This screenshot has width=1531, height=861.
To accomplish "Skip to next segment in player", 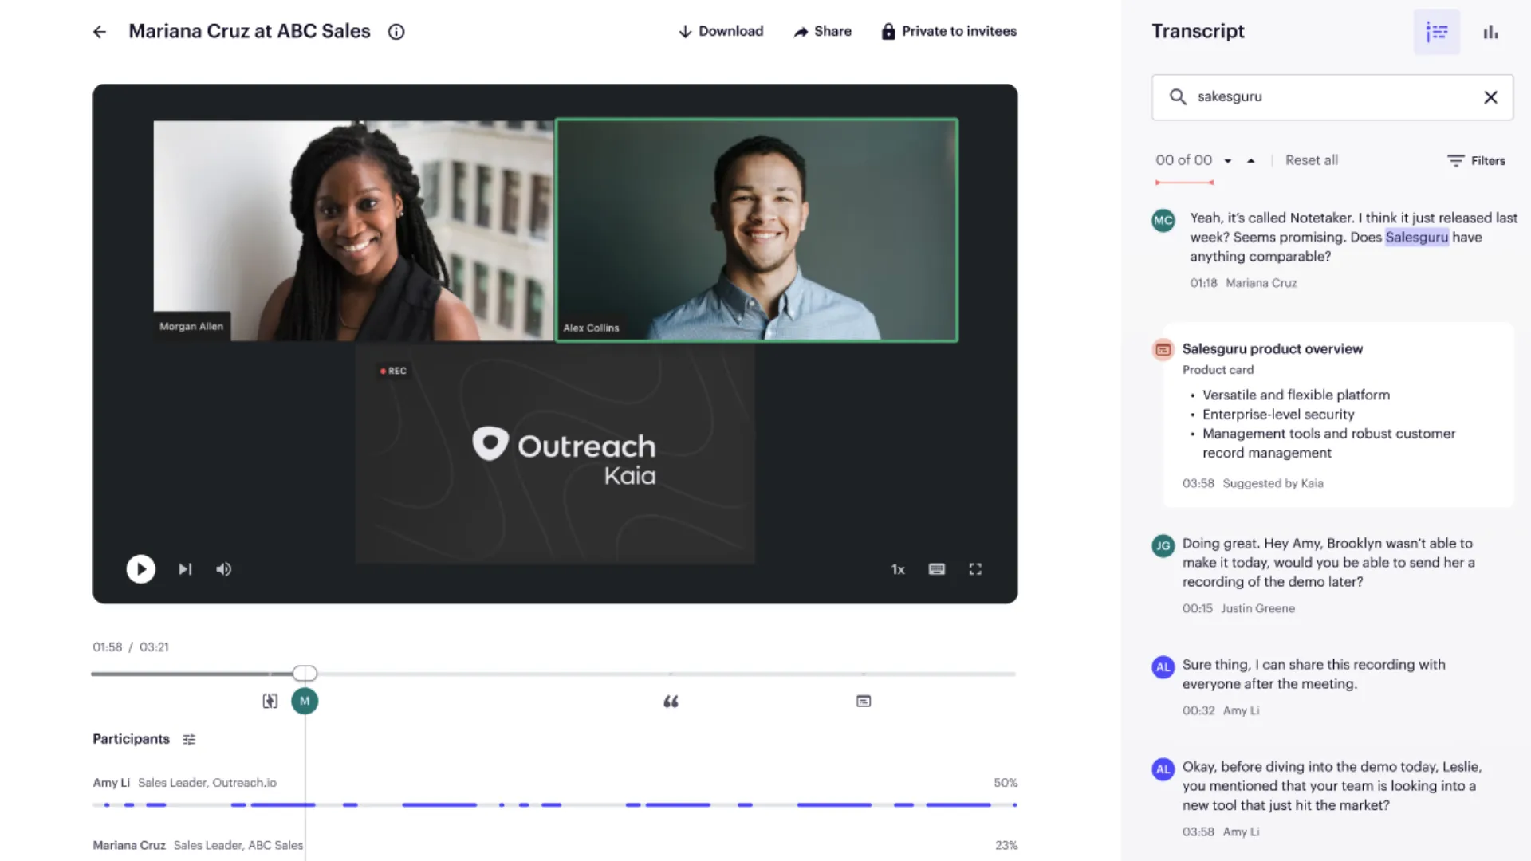I will pyautogui.click(x=185, y=569).
